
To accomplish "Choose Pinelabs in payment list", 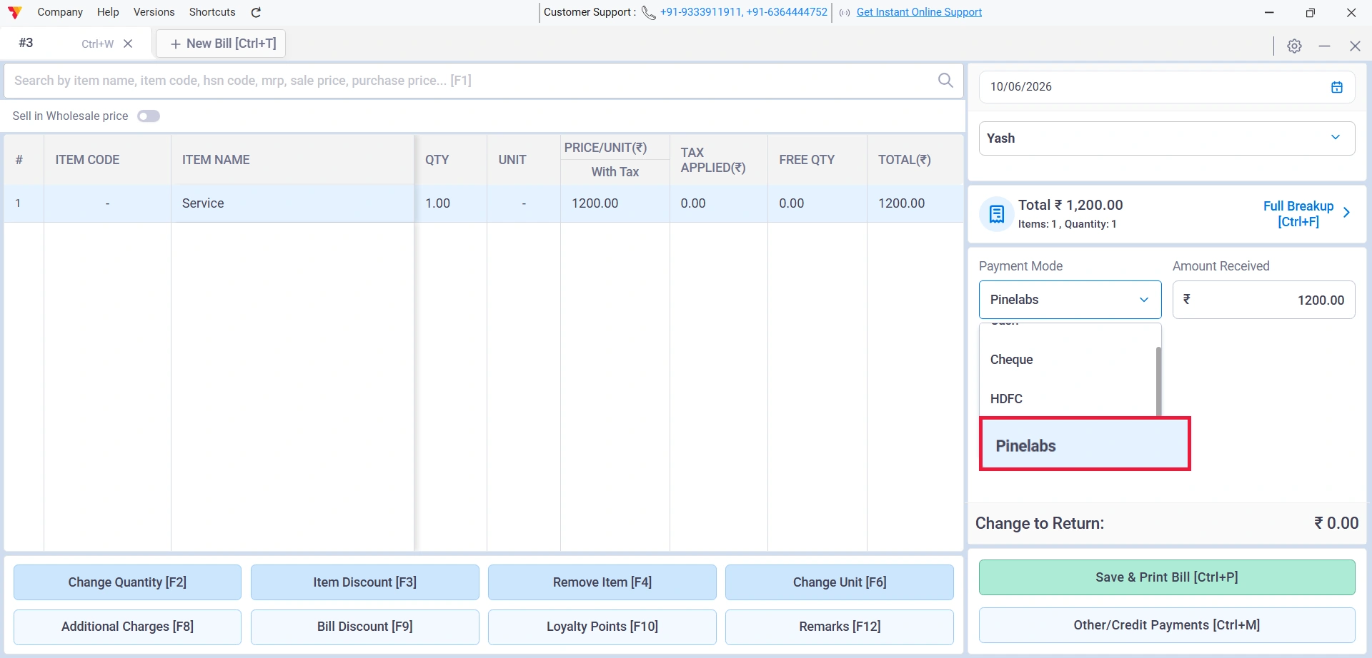I will tap(1085, 444).
